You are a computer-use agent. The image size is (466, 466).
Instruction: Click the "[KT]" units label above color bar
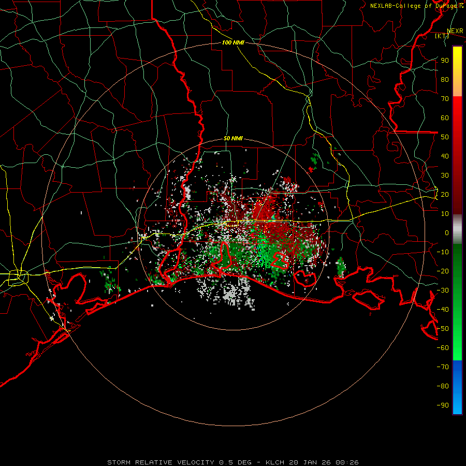442,36
